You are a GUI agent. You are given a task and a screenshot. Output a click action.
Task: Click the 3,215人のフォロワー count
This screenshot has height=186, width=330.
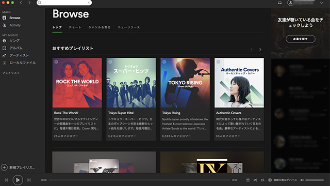[122, 136]
